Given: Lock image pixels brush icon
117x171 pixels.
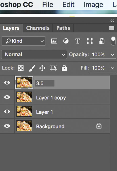Looking at the screenshot, I should pyautogui.click(x=32, y=68).
